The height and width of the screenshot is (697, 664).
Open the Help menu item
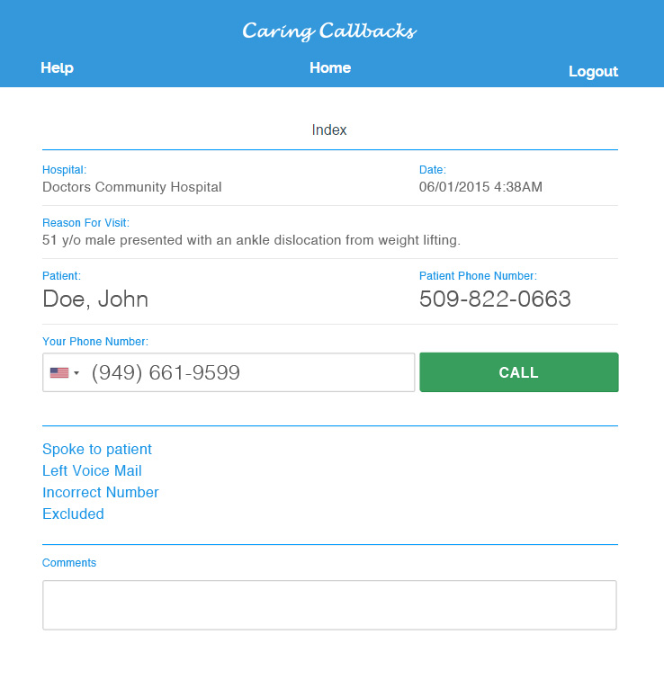pos(57,68)
